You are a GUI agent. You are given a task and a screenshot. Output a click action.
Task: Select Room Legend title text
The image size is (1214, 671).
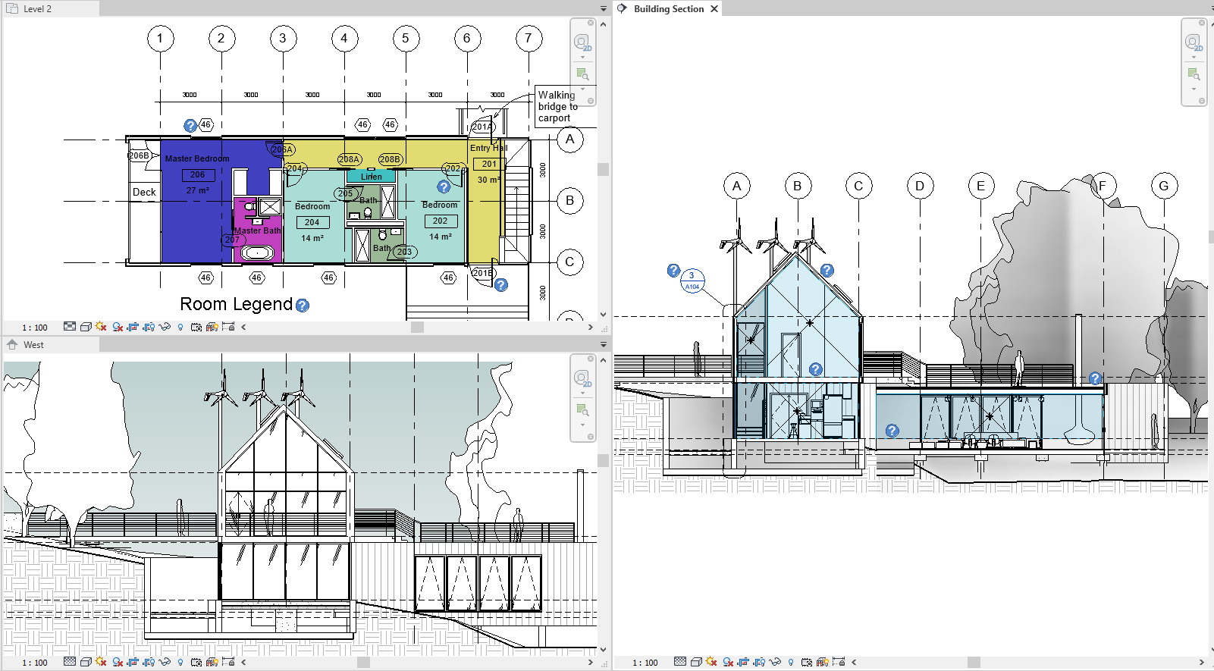coord(236,304)
